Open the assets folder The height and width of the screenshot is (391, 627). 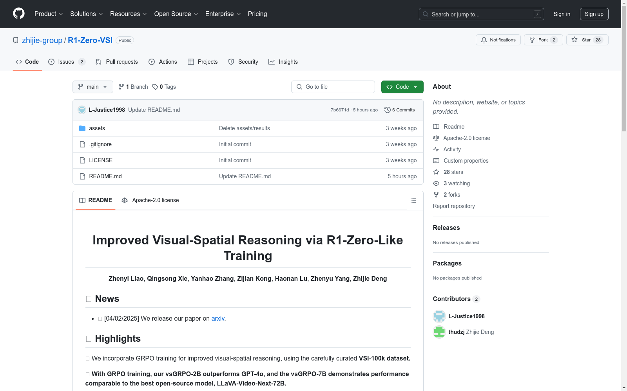[x=97, y=128]
